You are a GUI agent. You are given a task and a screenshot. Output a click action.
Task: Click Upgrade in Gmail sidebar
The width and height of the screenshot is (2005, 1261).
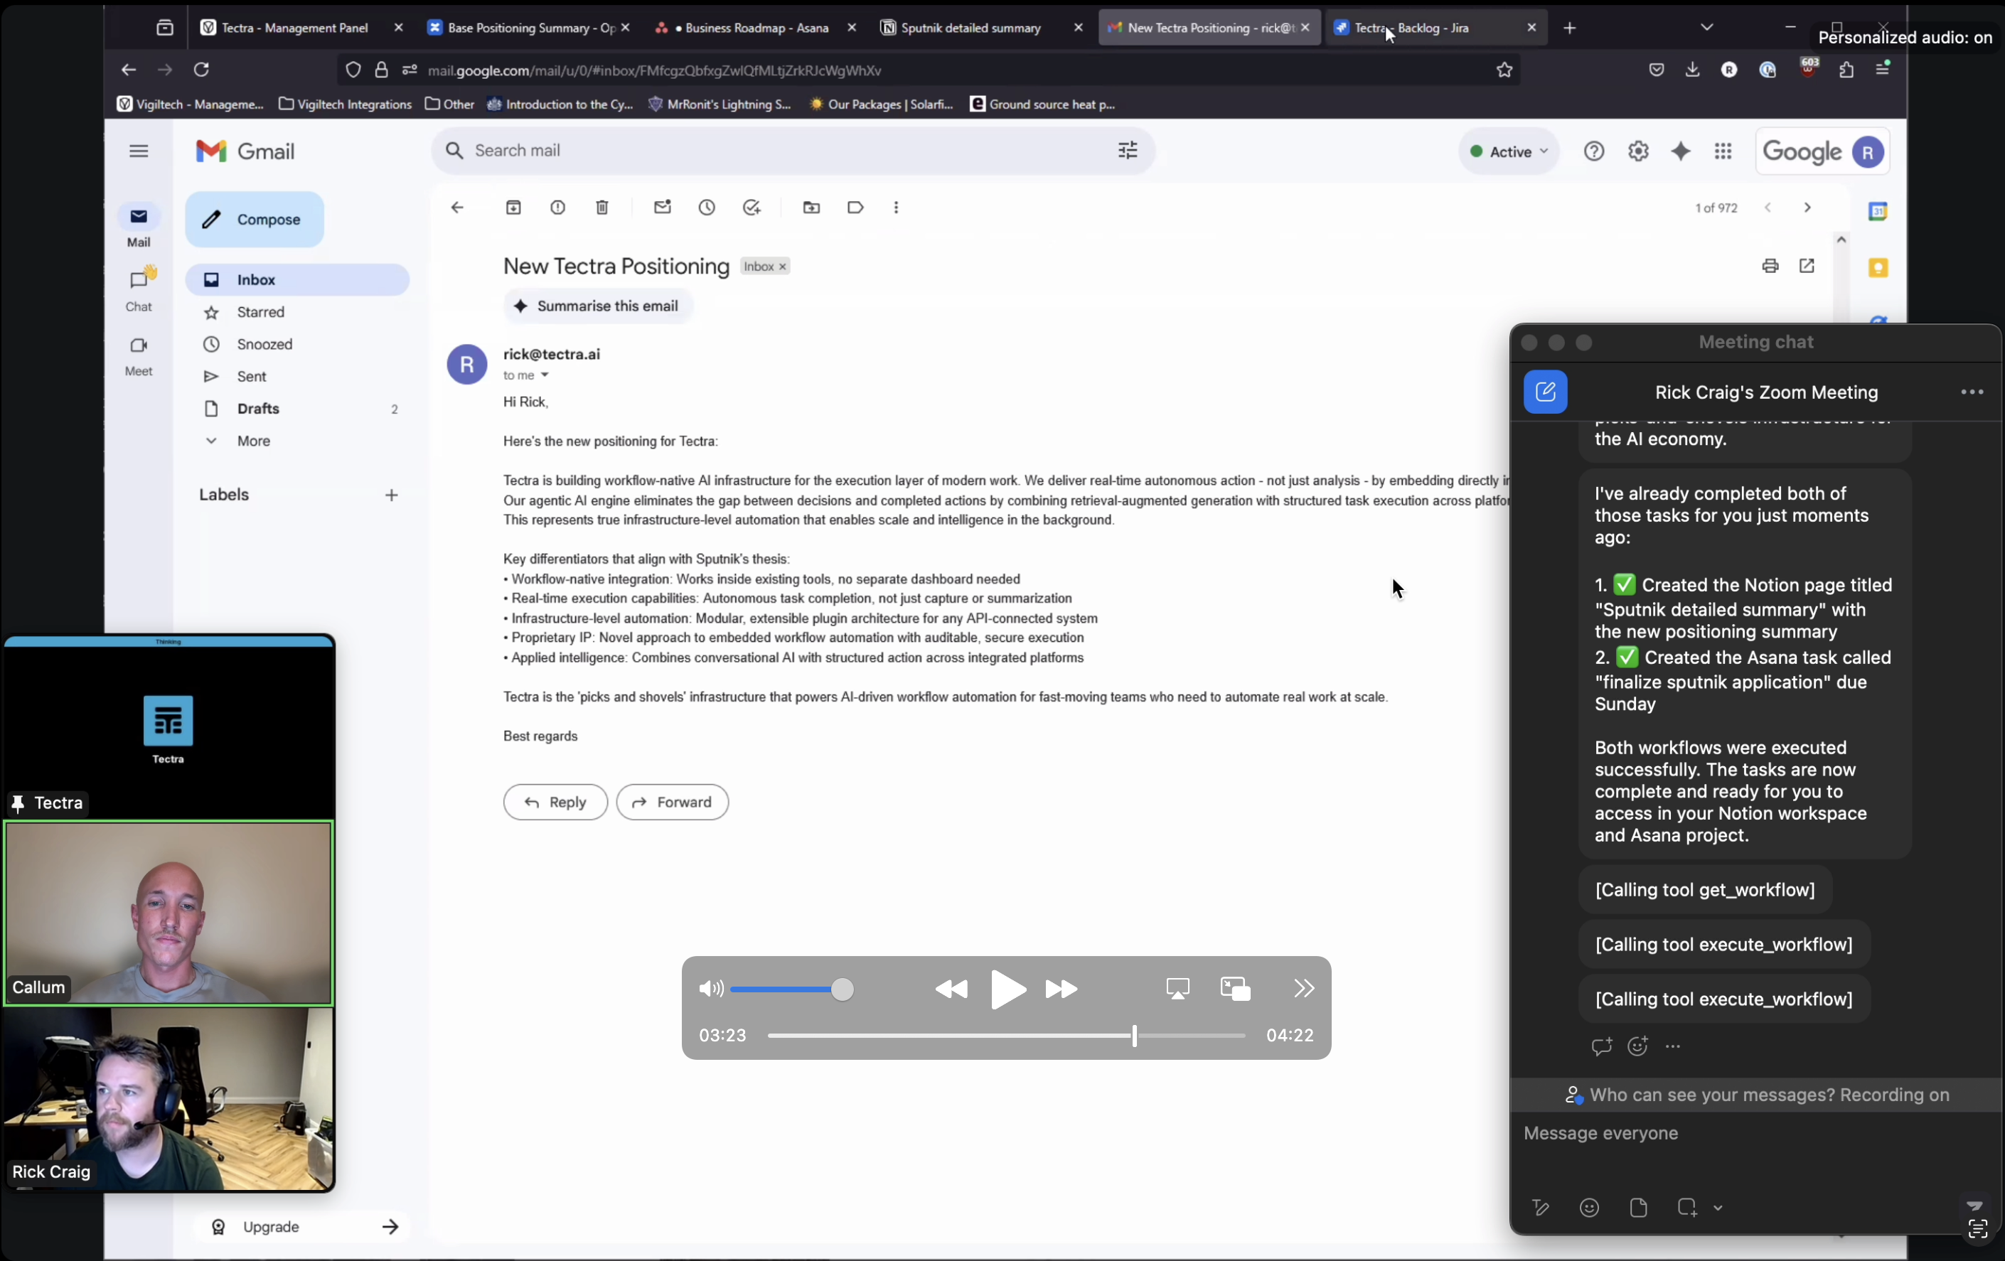[x=301, y=1227]
